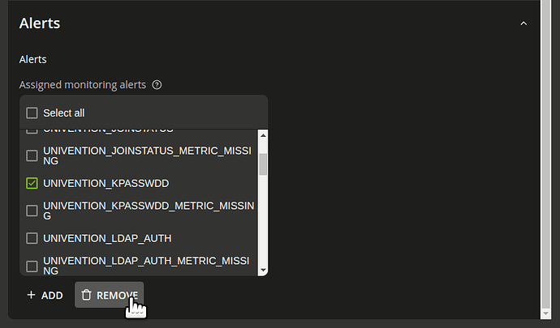Uncheck the UNIVENTION_KPASSWDD checkbox
This screenshot has width=560, height=328.
point(32,183)
